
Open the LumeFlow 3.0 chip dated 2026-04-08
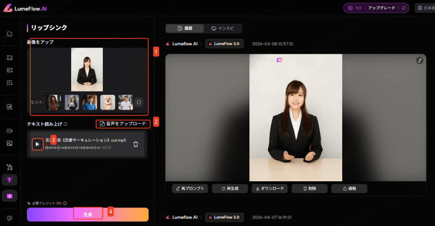point(225,44)
